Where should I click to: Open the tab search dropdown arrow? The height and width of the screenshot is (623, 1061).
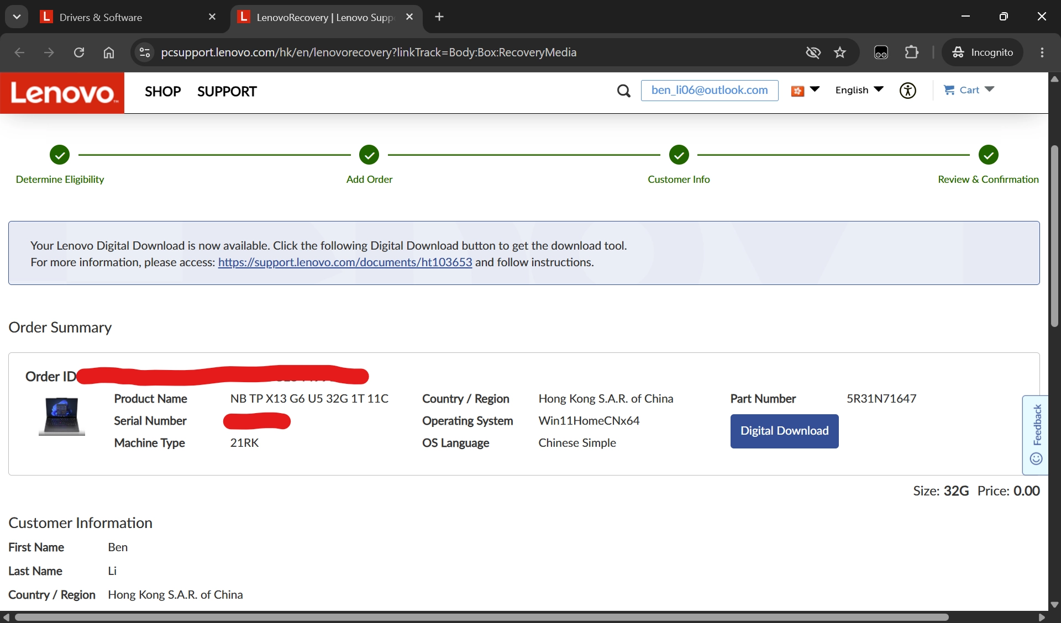pos(17,17)
